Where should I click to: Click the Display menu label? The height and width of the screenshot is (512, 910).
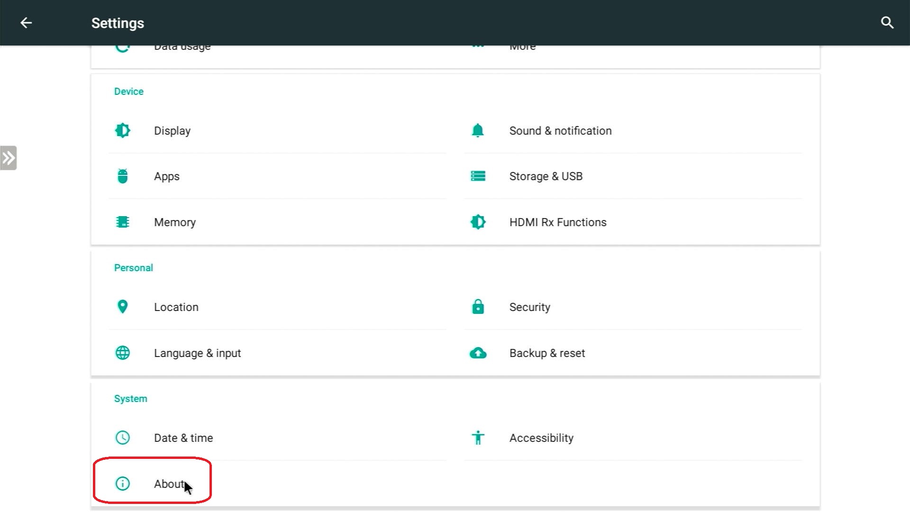click(x=172, y=130)
